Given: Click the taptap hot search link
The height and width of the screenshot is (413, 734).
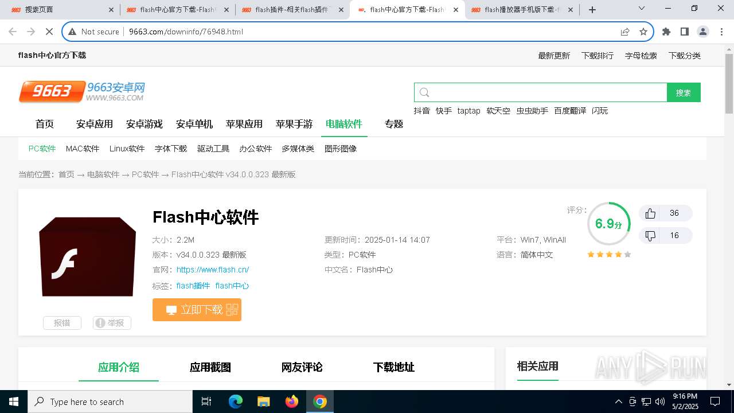Looking at the screenshot, I should (468, 111).
